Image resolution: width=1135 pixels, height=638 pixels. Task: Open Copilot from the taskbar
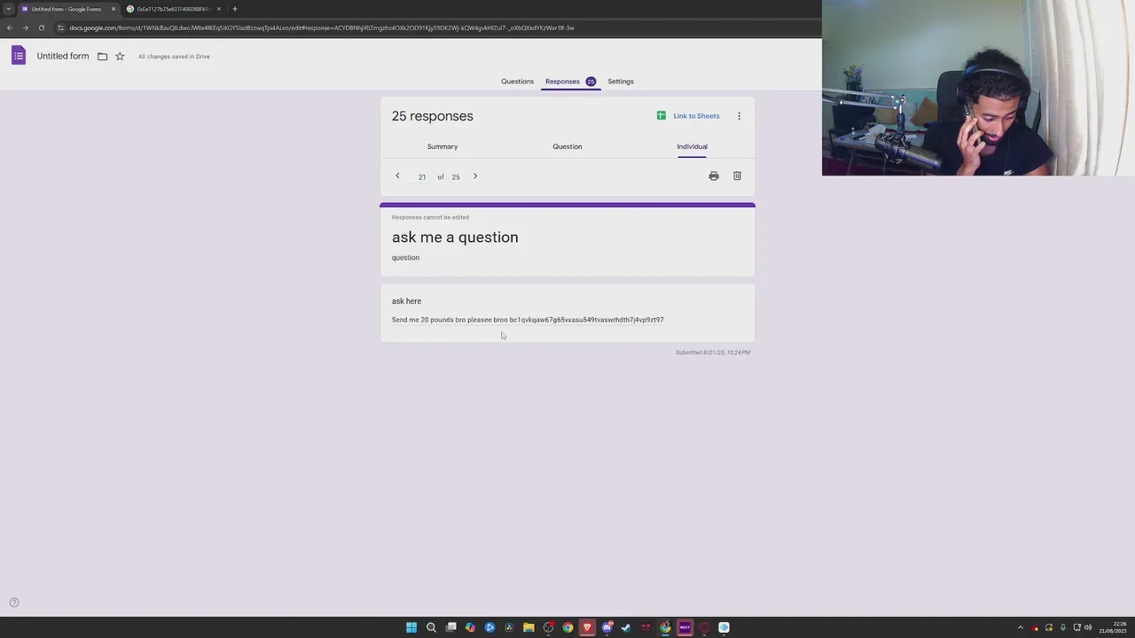point(470,627)
